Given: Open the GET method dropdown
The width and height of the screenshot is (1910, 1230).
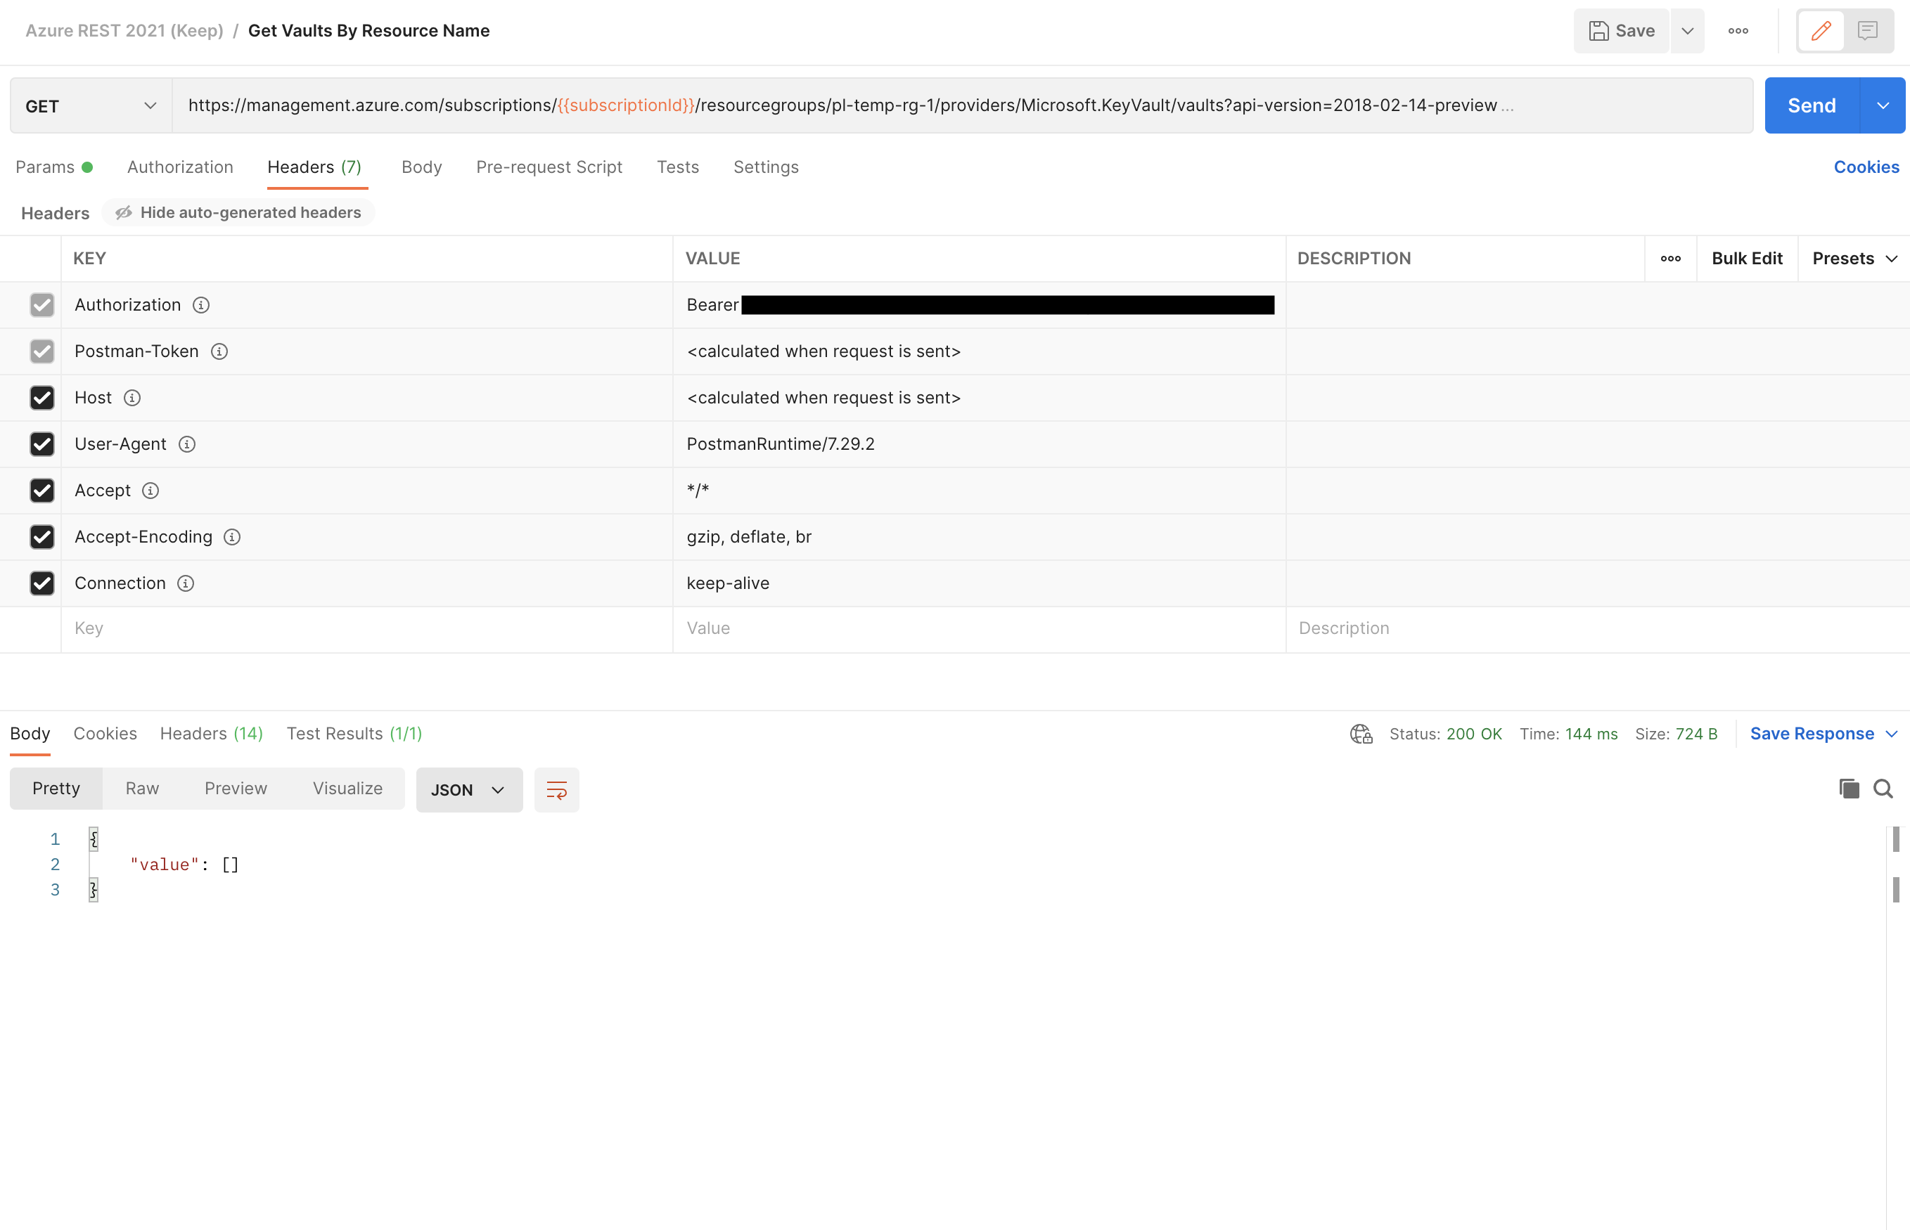Looking at the screenshot, I should pyautogui.click(x=91, y=106).
